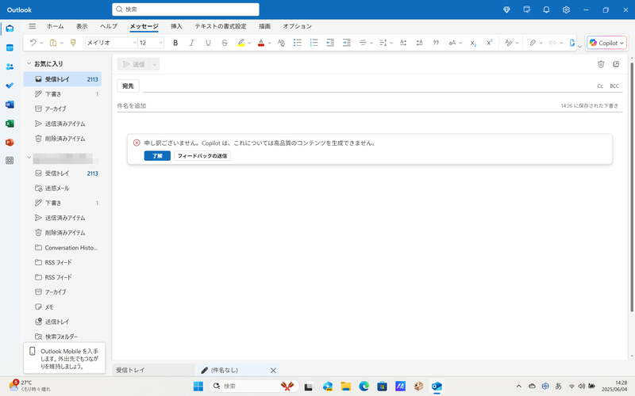
Task: Insert a bulleted list
Action: point(297,43)
